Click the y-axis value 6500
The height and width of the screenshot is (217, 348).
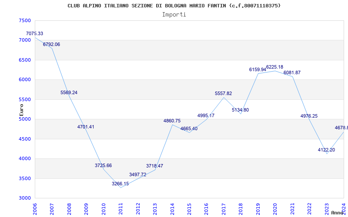pos(25,60)
